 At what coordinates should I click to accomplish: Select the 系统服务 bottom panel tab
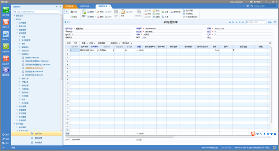pyautogui.click(x=36, y=143)
